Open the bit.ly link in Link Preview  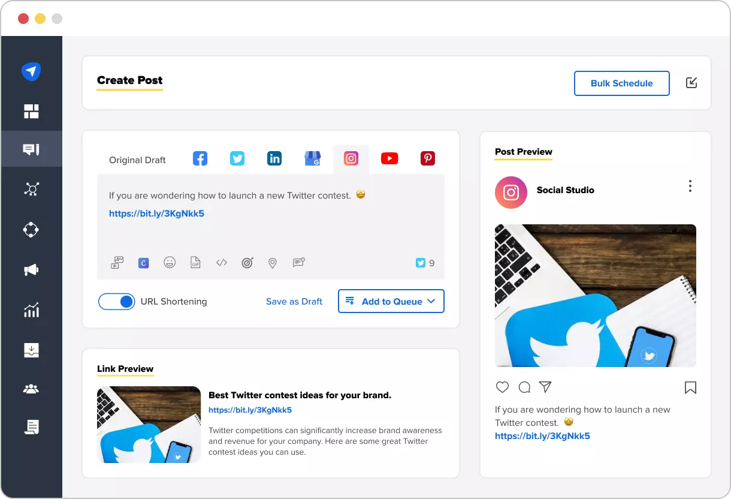tap(250, 410)
